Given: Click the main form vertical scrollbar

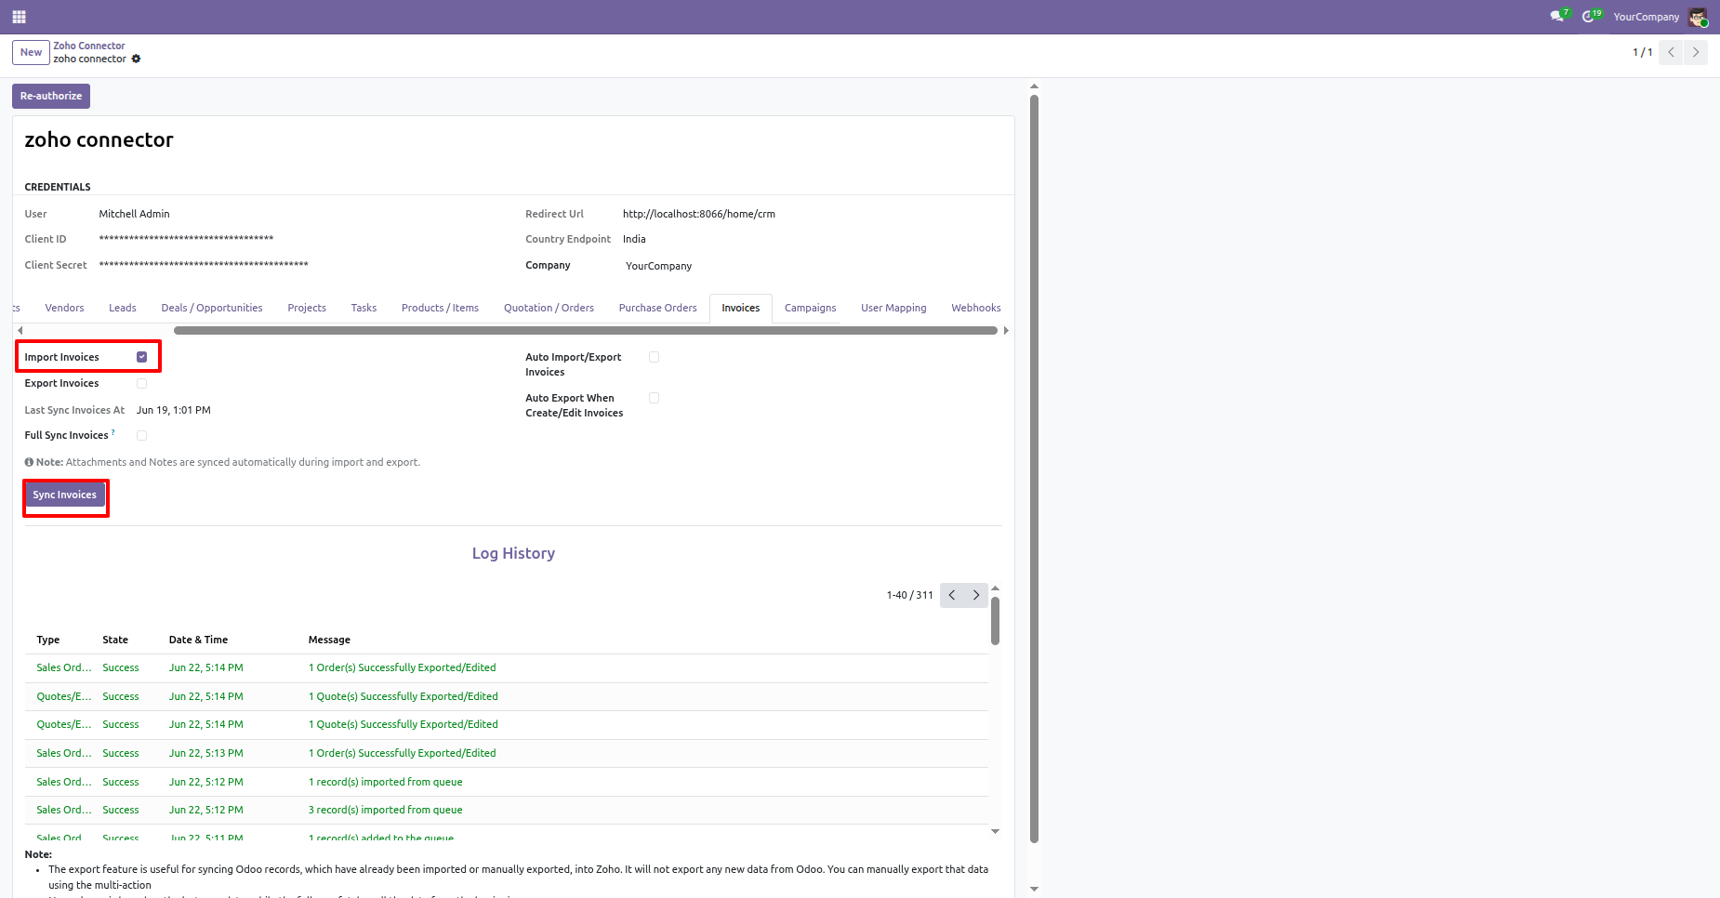Looking at the screenshot, I should pos(1034,469).
